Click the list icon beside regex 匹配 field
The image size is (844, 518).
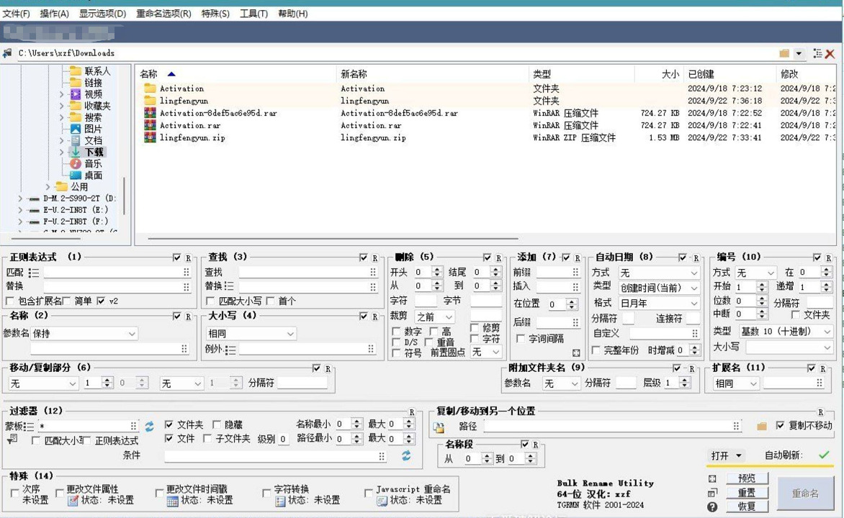tap(34, 273)
